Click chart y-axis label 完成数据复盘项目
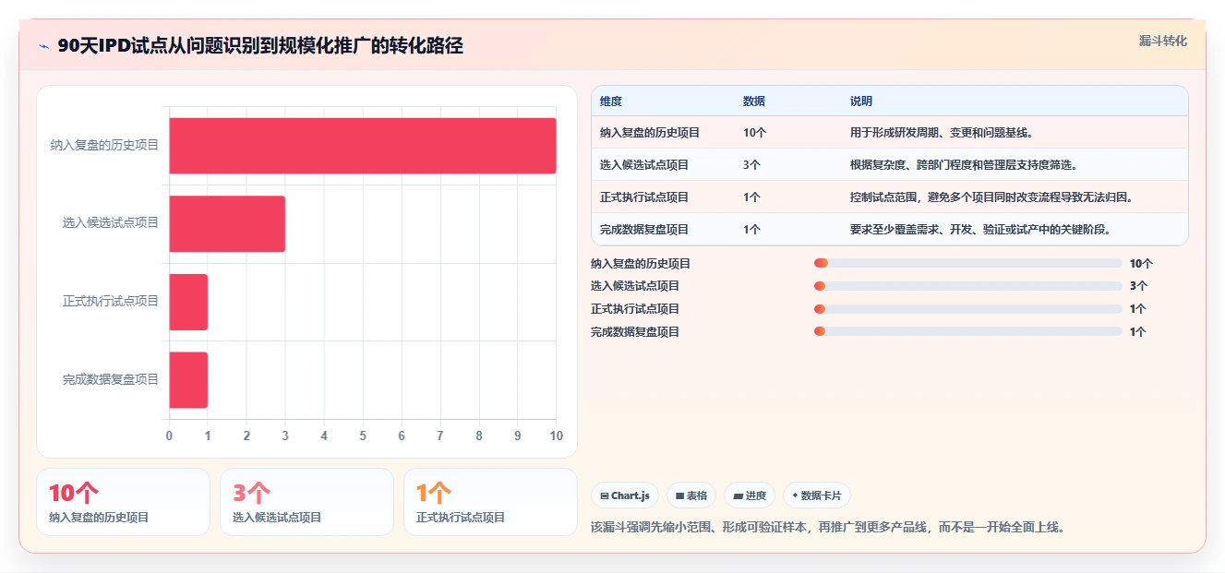The height and width of the screenshot is (573, 1225). pos(111,379)
